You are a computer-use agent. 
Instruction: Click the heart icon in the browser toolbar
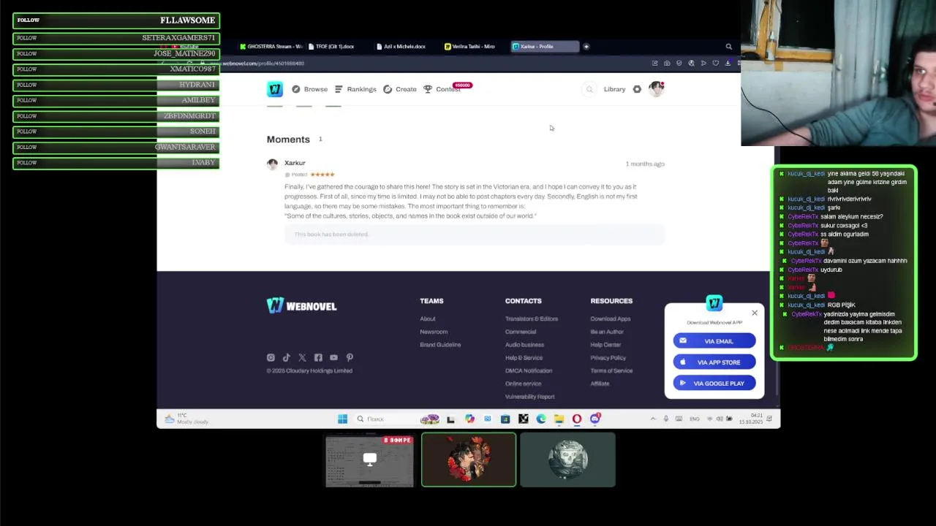(716, 64)
